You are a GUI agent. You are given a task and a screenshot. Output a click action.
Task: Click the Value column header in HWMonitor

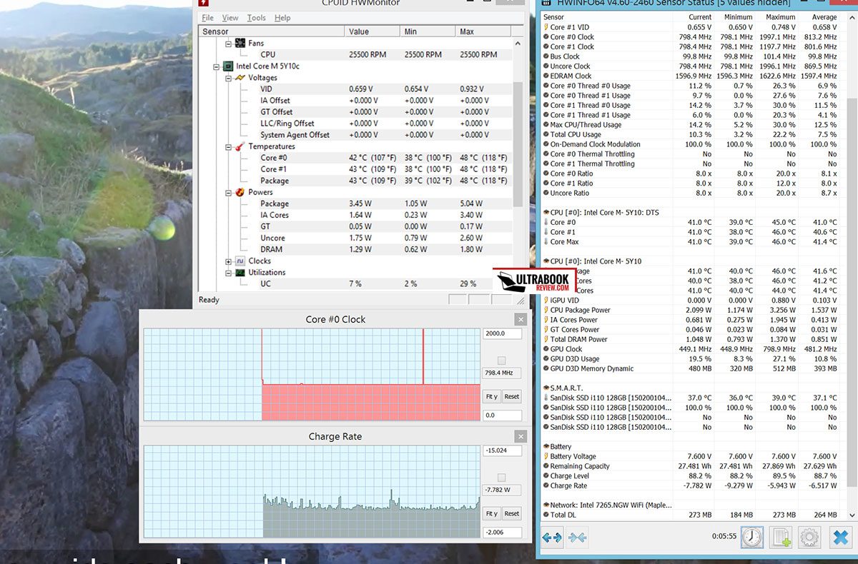point(372,31)
